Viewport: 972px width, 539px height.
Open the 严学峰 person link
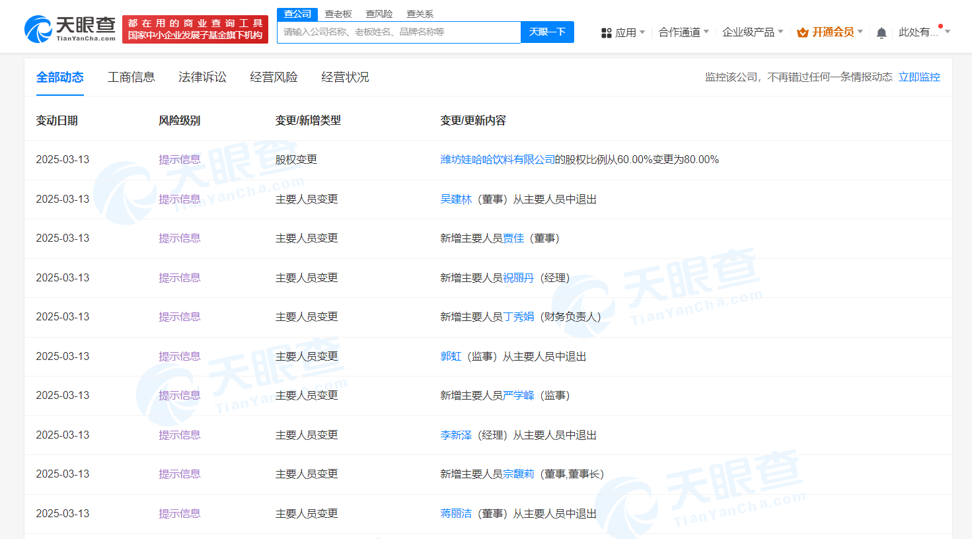[519, 396]
